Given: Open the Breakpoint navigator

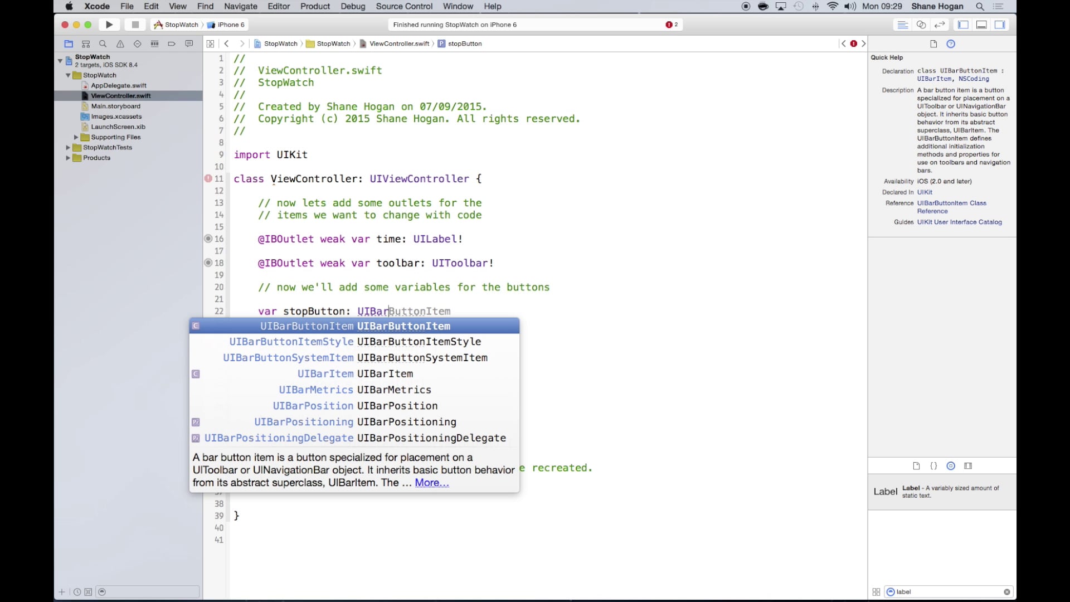Looking at the screenshot, I should coord(171,43).
